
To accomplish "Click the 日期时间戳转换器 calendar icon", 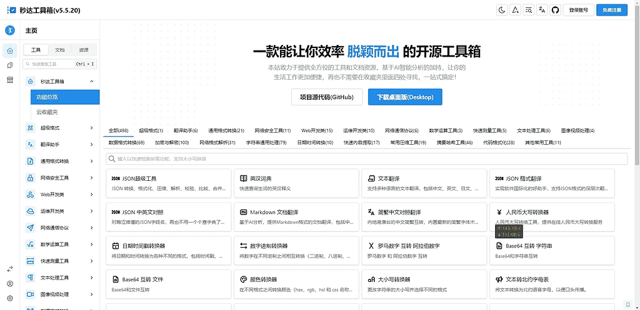I will pyautogui.click(x=115, y=246).
